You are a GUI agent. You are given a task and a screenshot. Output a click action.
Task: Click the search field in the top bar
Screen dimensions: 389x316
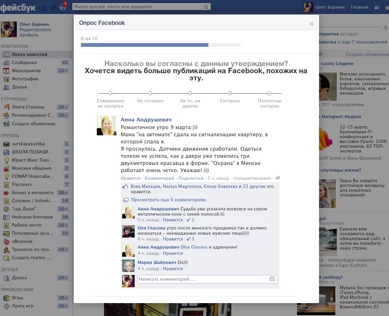tap(137, 7)
